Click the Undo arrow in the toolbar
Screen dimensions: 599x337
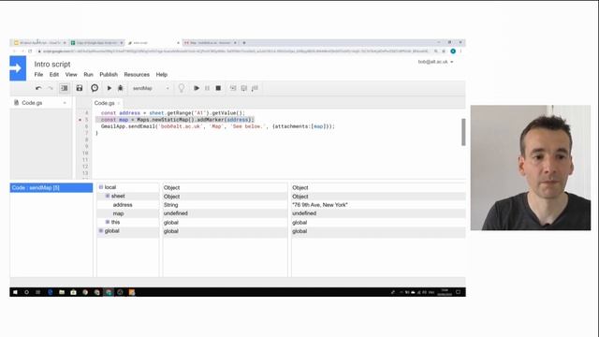click(38, 88)
